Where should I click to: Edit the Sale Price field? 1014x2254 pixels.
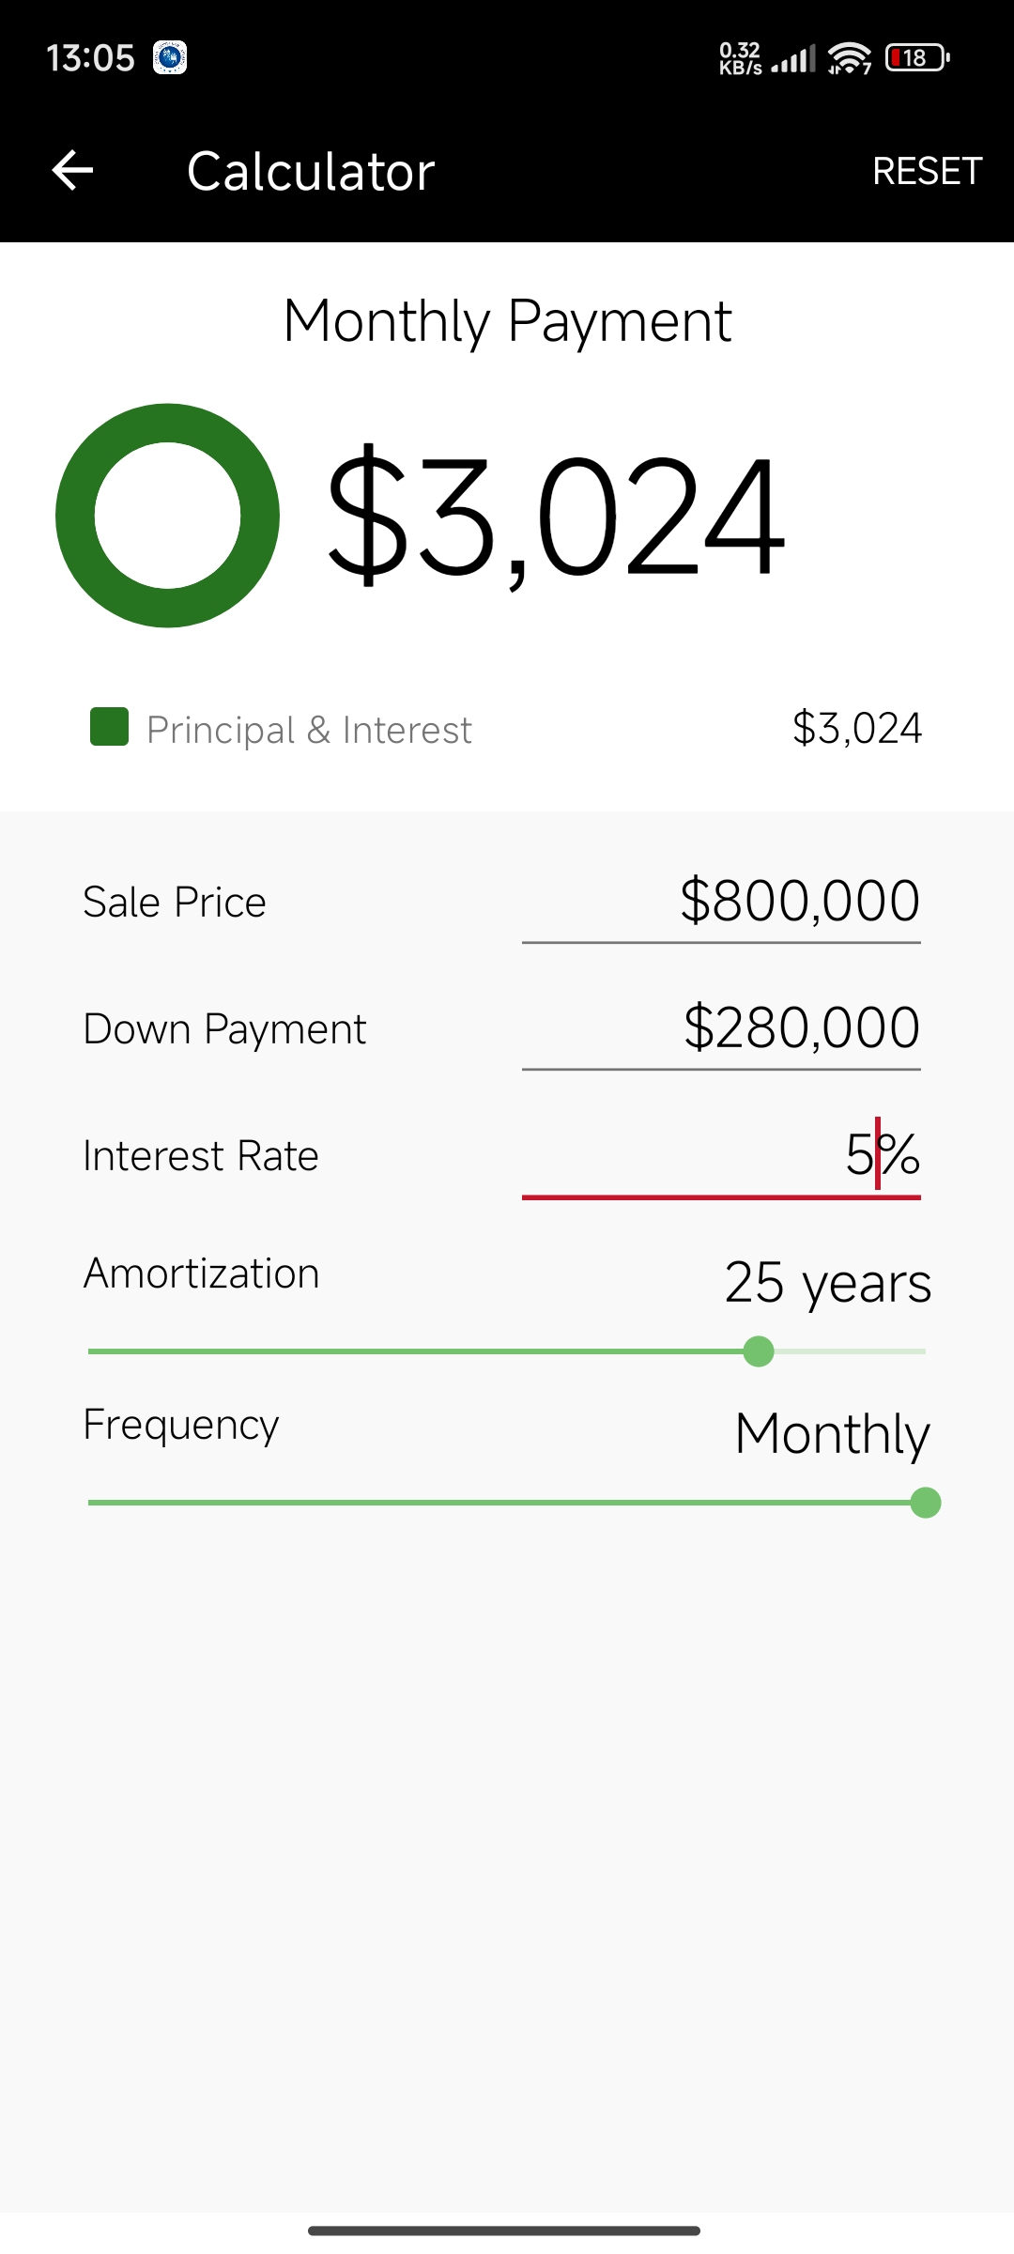click(x=721, y=902)
